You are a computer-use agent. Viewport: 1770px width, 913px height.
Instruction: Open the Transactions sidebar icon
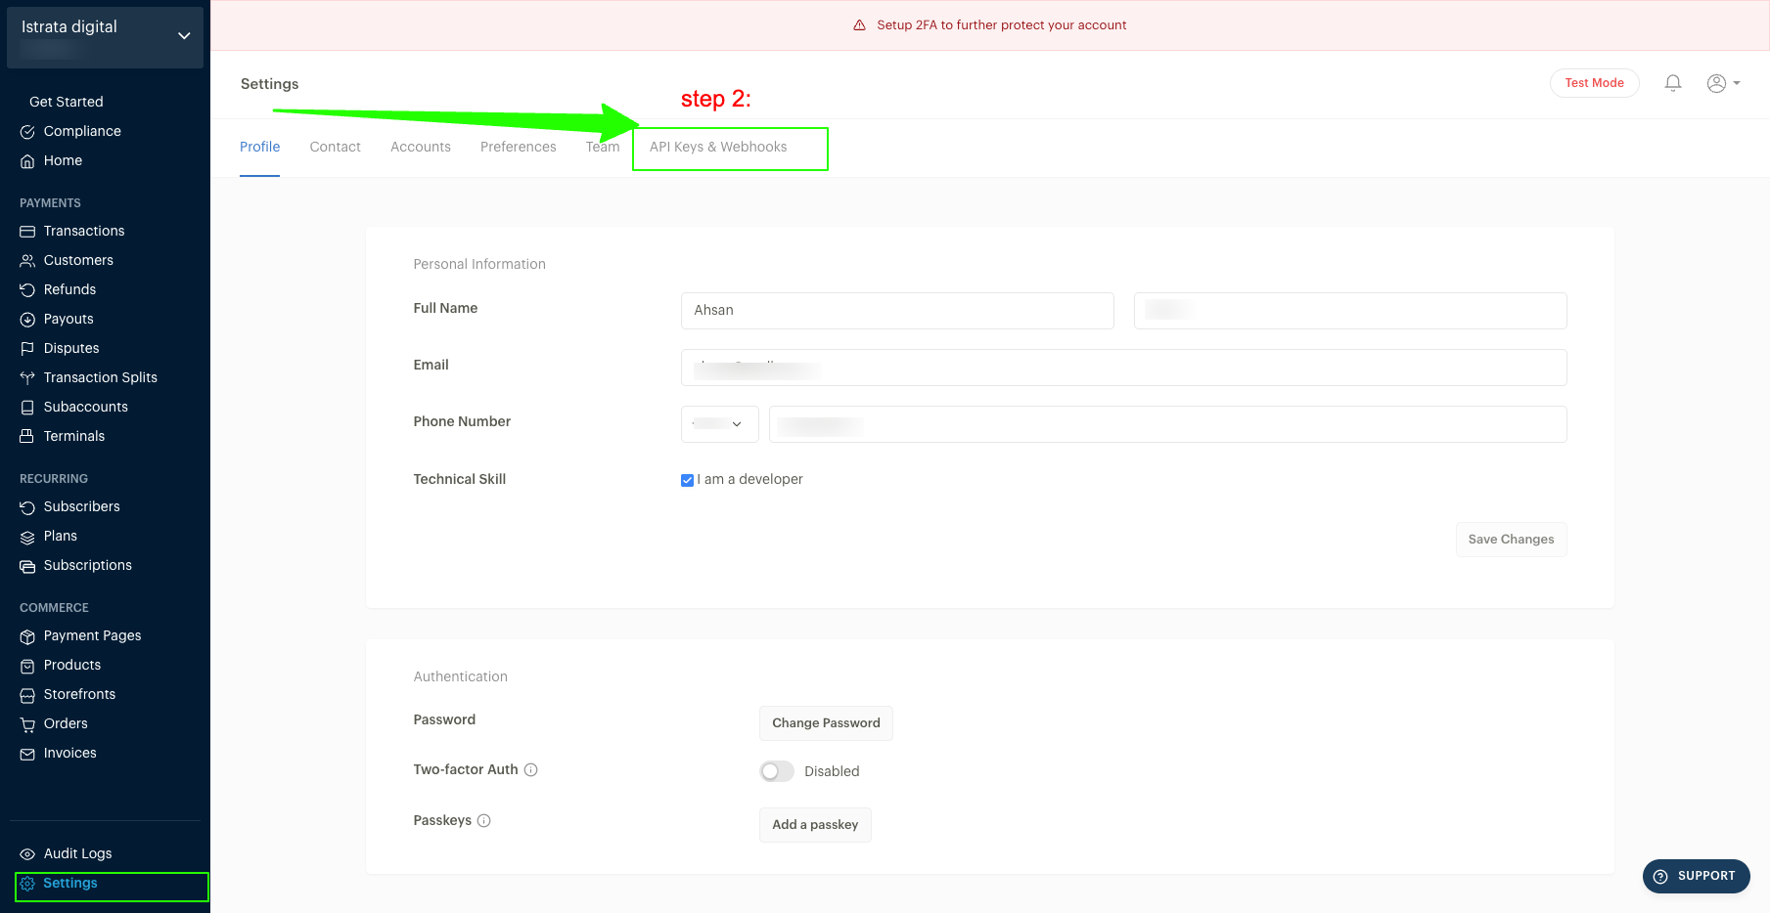27,232
